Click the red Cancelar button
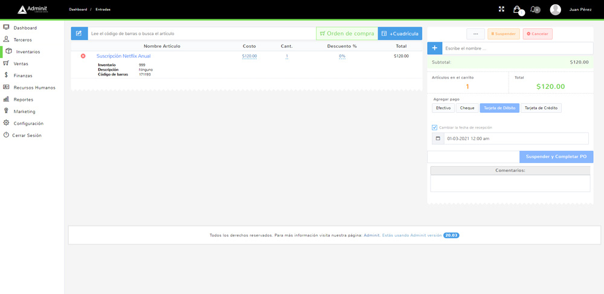Viewport: 604px width, 294px height. (538, 34)
